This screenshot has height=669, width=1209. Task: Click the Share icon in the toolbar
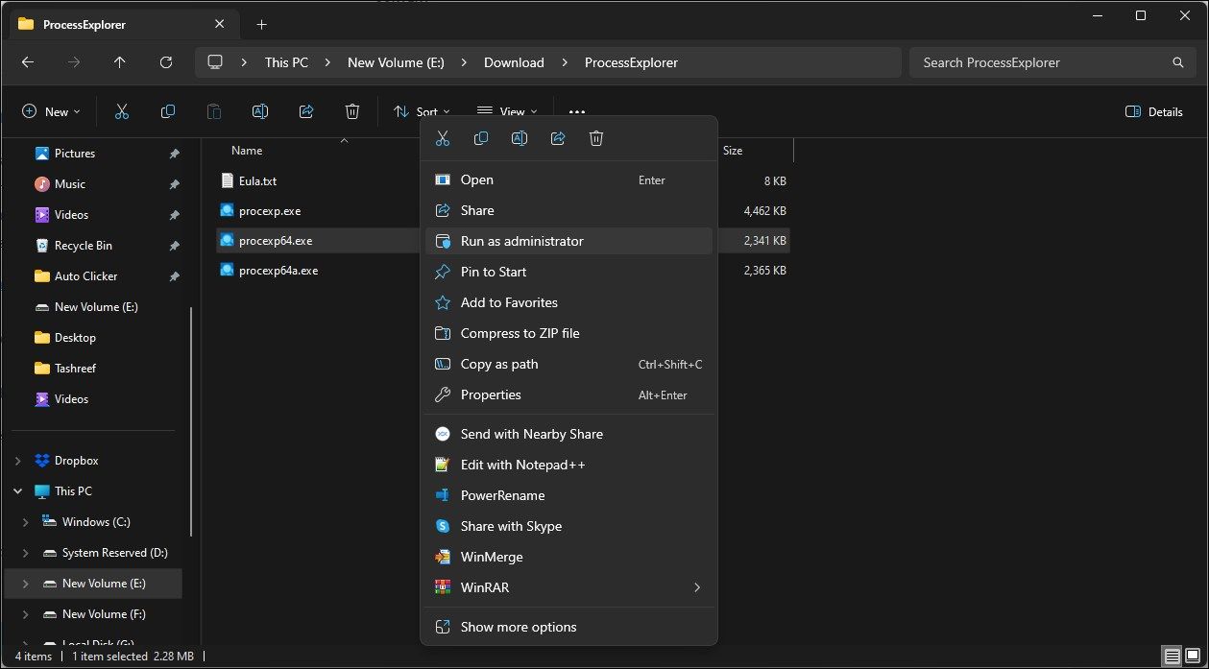(305, 111)
